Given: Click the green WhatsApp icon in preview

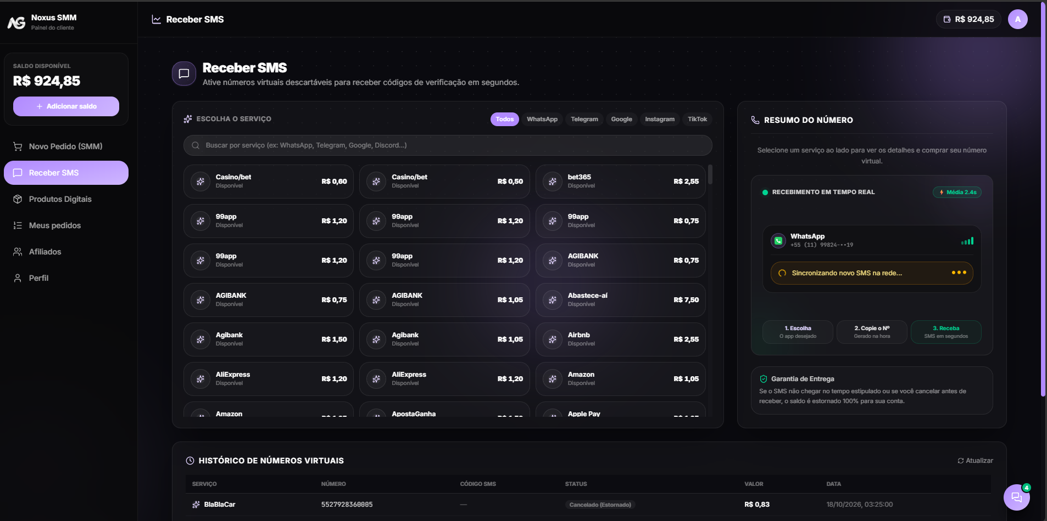Looking at the screenshot, I should [x=778, y=240].
